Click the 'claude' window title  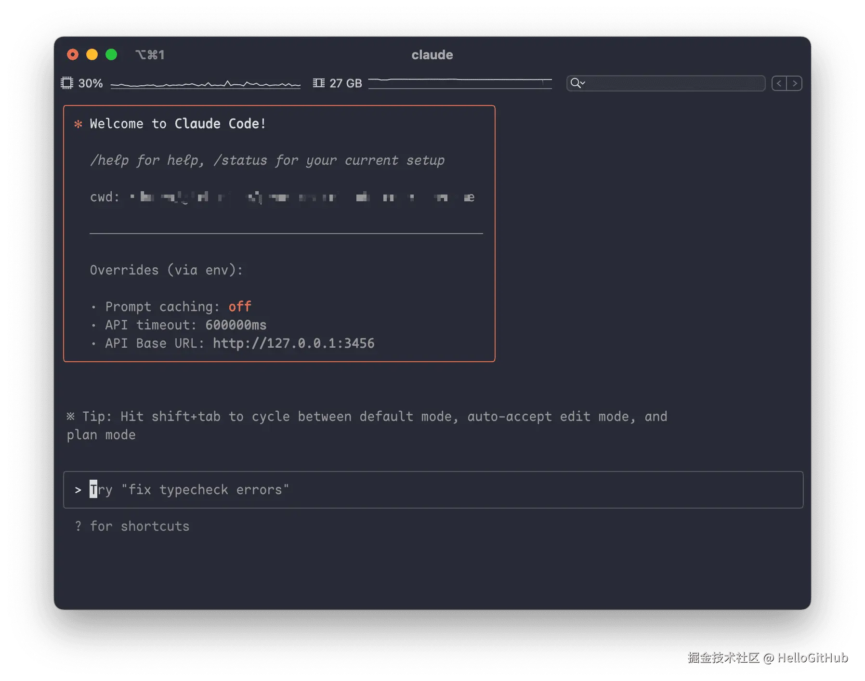coord(432,55)
